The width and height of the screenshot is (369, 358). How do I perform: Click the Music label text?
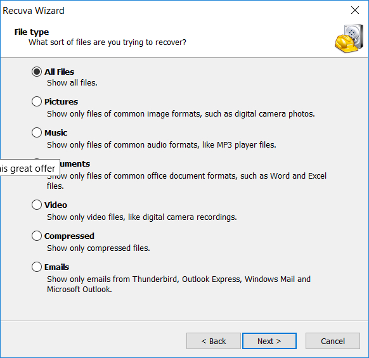pos(56,132)
